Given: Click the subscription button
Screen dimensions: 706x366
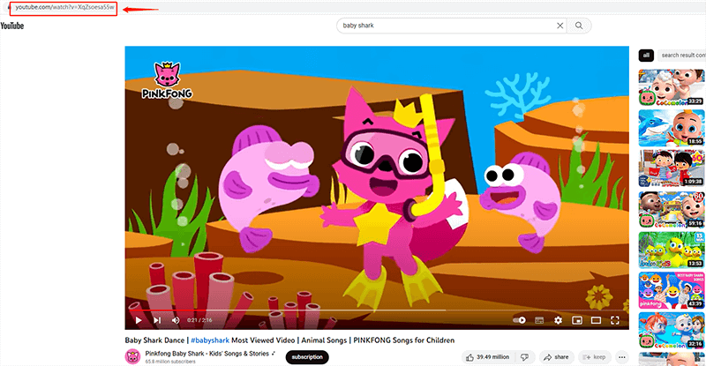Looking at the screenshot, I should [x=307, y=357].
